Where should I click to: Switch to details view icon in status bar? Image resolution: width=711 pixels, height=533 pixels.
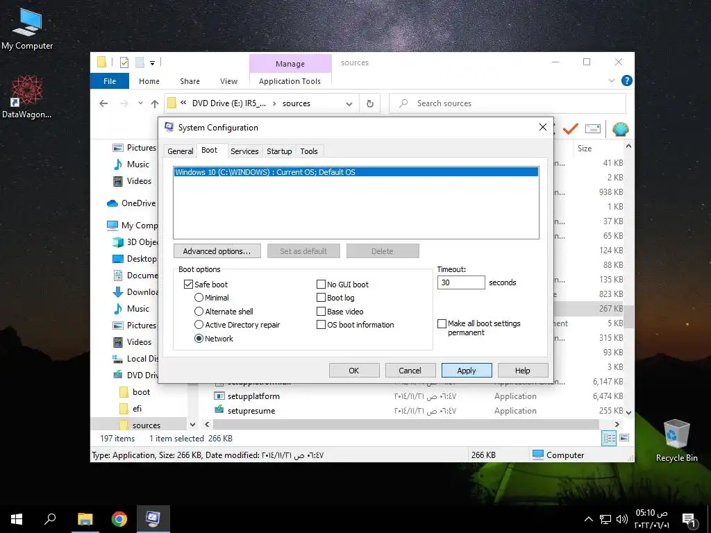tap(609, 438)
